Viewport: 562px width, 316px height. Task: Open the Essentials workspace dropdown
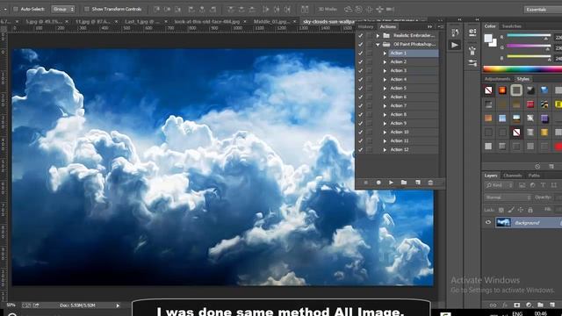[543, 10]
